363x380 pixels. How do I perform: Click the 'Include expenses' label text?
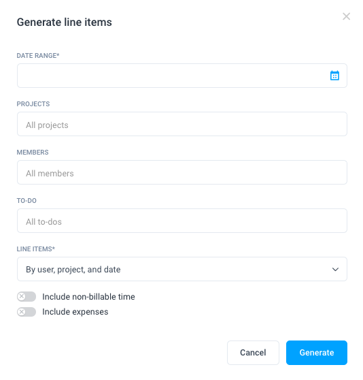pos(75,312)
